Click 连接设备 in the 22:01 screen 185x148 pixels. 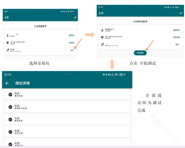tap(72, 43)
